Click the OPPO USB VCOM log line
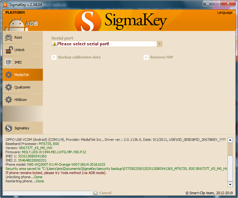Image resolution: width=238 pixels, height=198 pixels. 115,140
